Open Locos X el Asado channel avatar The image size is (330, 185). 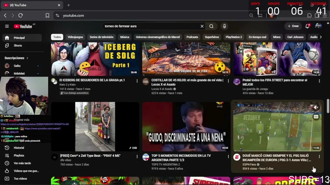pos(146,81)
